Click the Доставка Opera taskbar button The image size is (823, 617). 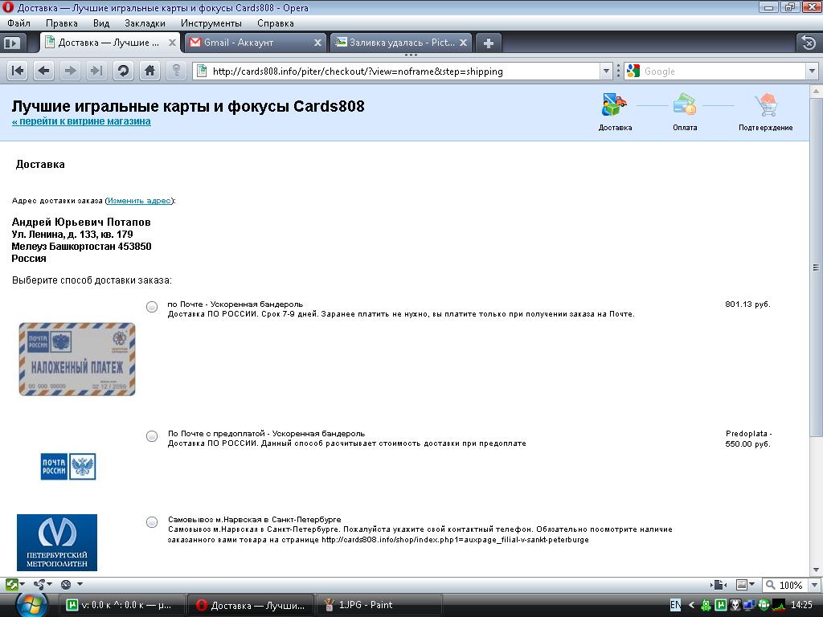pyautogui.click(x=251, y=605)
